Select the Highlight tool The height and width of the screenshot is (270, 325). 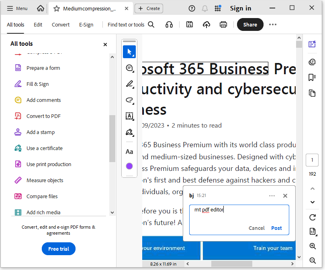129,84
